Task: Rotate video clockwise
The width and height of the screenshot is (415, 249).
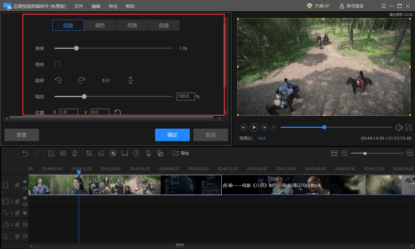Action: (x=82, y=80)
